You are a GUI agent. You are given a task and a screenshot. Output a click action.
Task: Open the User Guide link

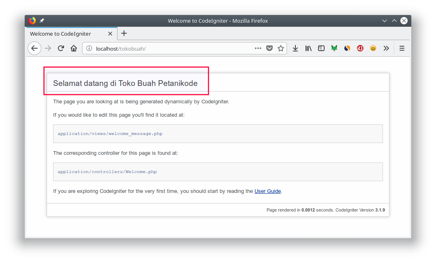pyautogui.click(x=267, y=191)
